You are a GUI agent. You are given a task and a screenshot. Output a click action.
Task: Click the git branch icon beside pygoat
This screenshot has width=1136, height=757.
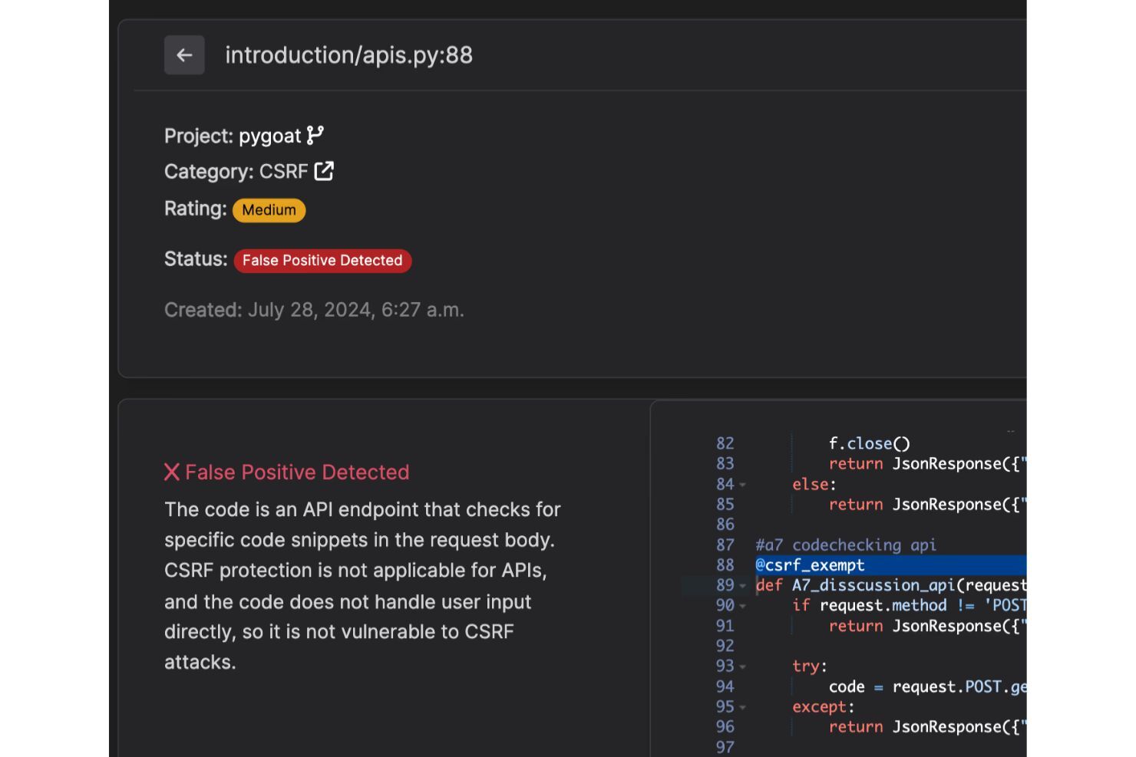click(x=315, y=136)
